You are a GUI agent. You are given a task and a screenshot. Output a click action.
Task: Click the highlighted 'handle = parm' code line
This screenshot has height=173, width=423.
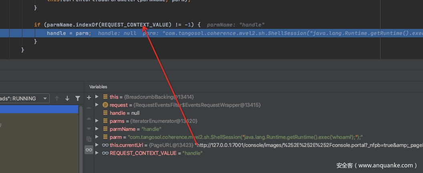point(69,33)
